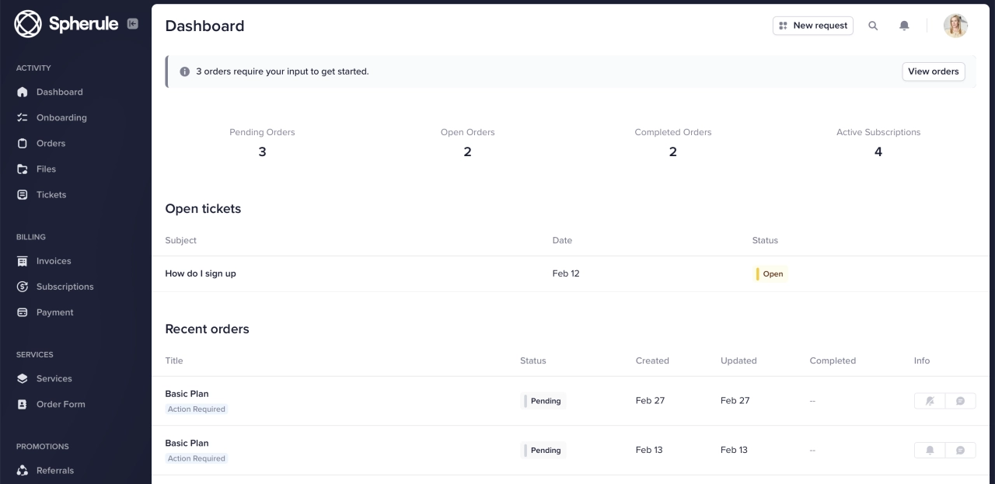Image resolution: width=995 pixels, height=484 pixels.
Task: Open messages for Feb 27 Basic Plan order
Action: (x=960, y=401)
